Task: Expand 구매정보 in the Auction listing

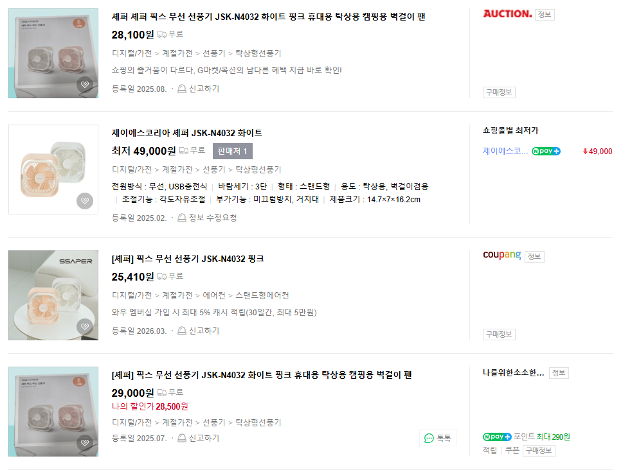Action: (499, 92)
